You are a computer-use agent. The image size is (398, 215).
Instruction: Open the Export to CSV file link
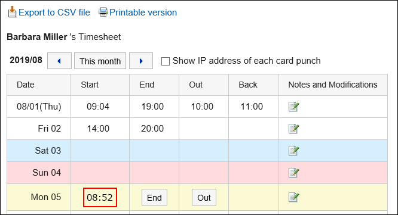pyautogui.click(x=54, y=13)
